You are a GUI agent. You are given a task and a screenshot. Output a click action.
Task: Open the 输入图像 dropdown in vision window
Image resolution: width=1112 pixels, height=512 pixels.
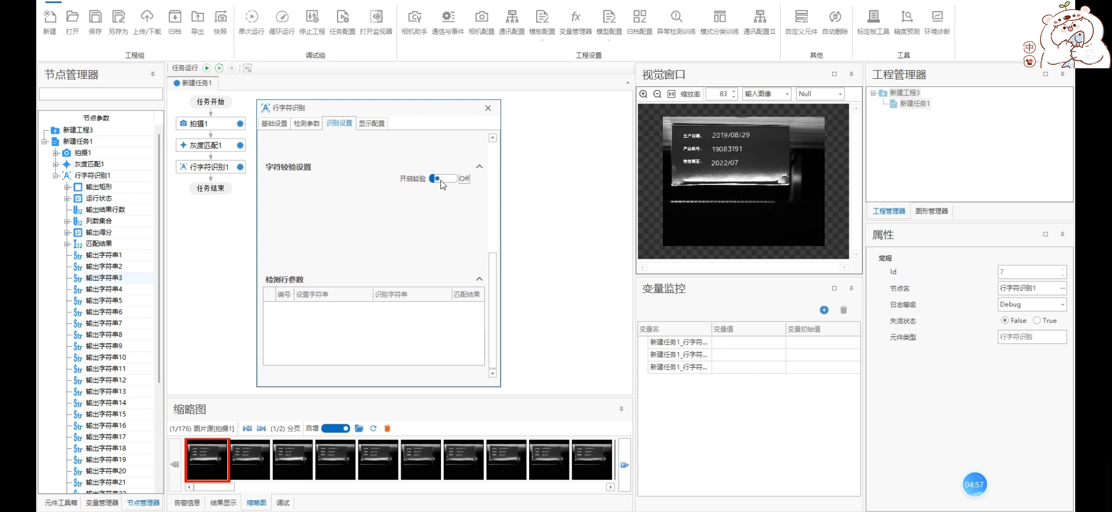767,94
